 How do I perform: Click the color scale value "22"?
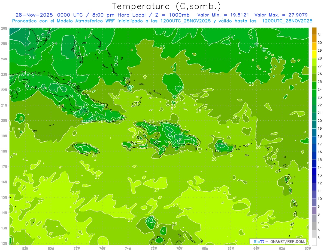tap(320, 105)
